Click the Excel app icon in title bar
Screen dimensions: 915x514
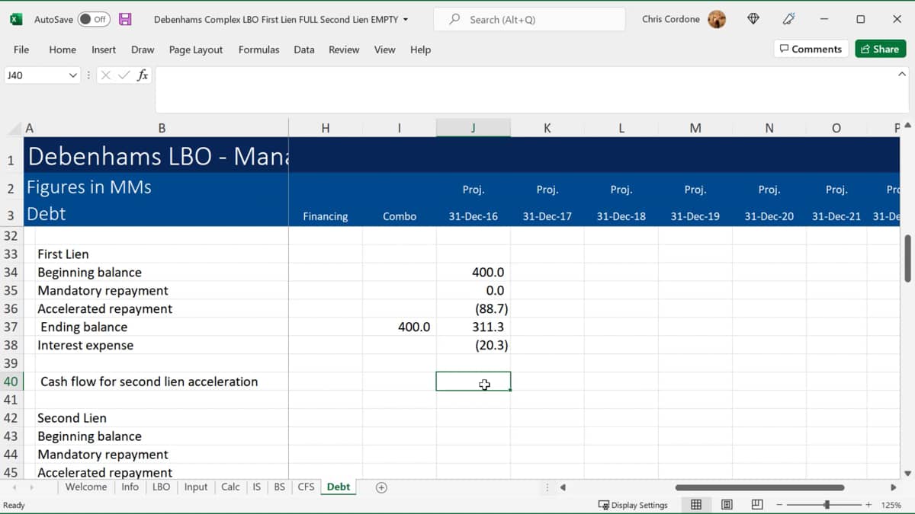[16, 19]
